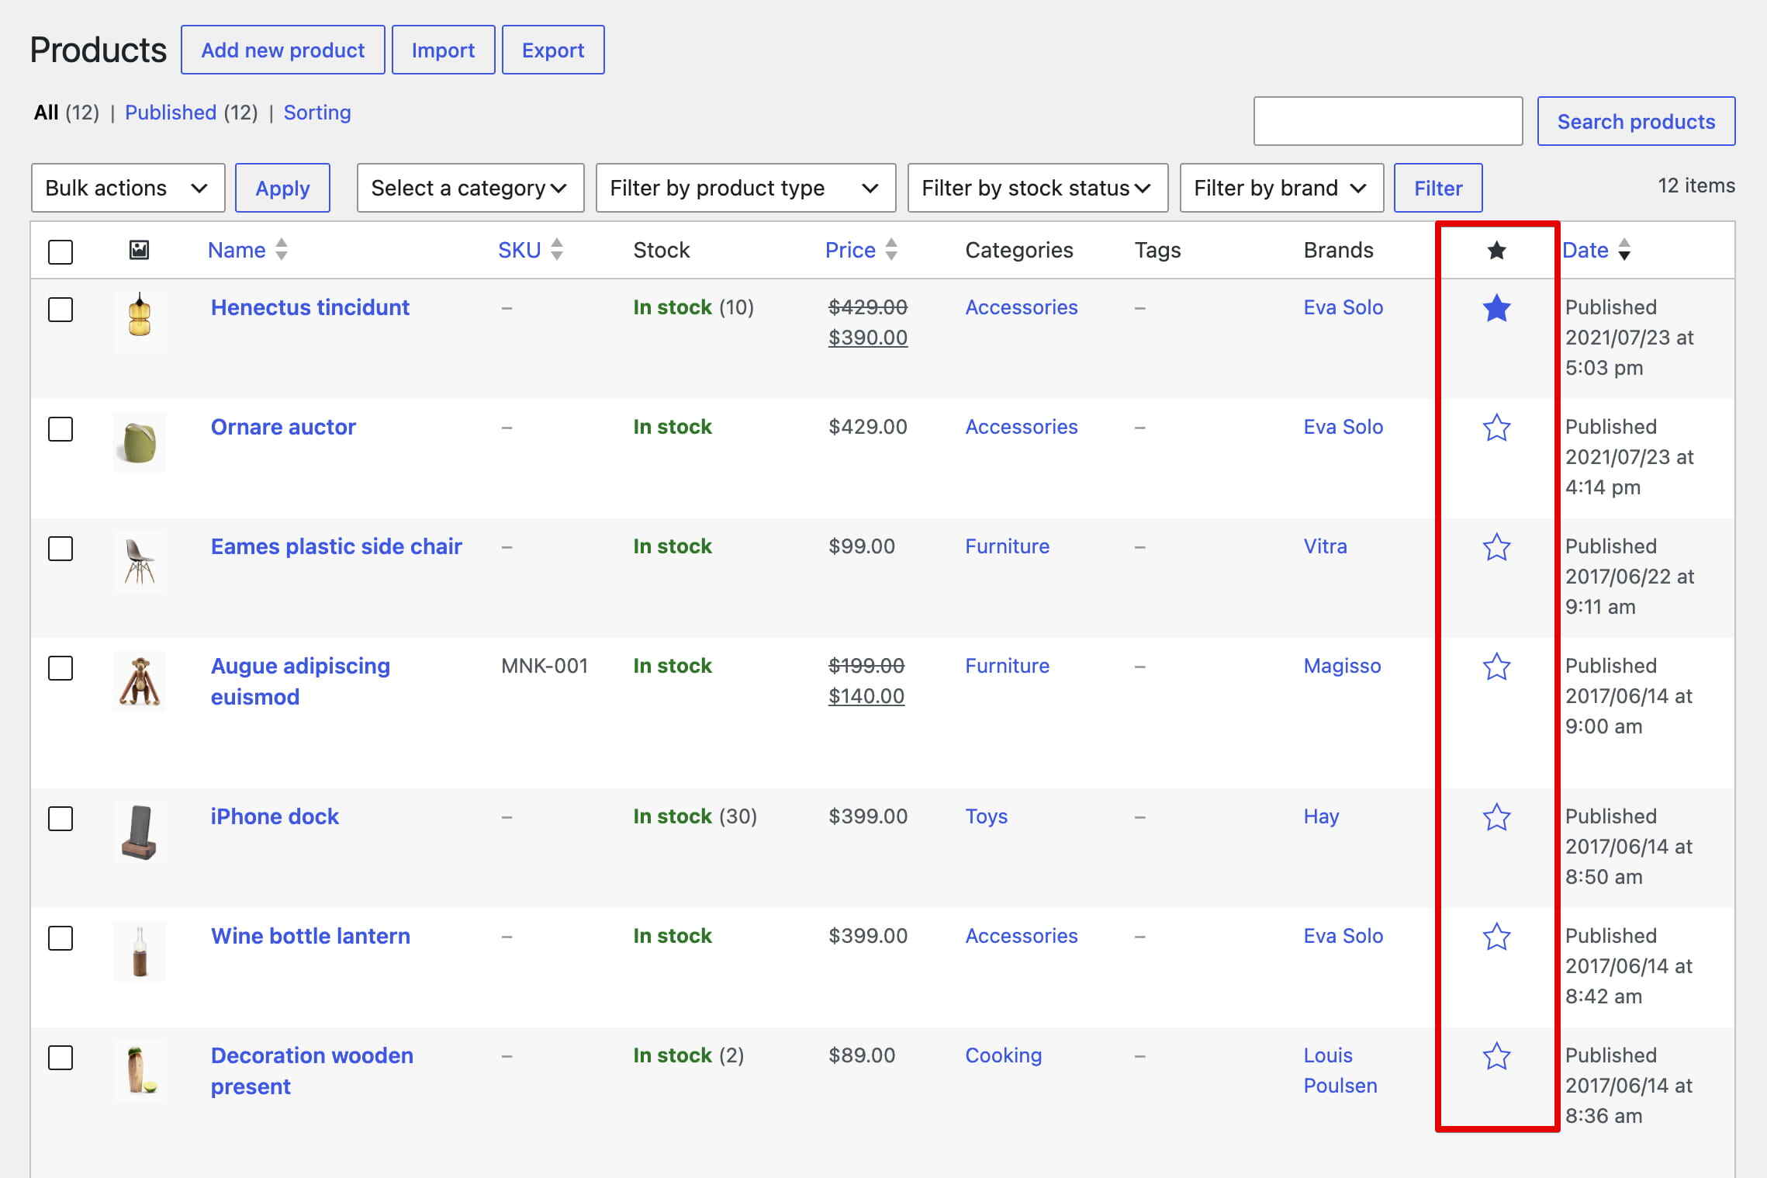Click the Date column header link
The height and width of the screenshot is (1178, 1767).
pos(1585,250)
